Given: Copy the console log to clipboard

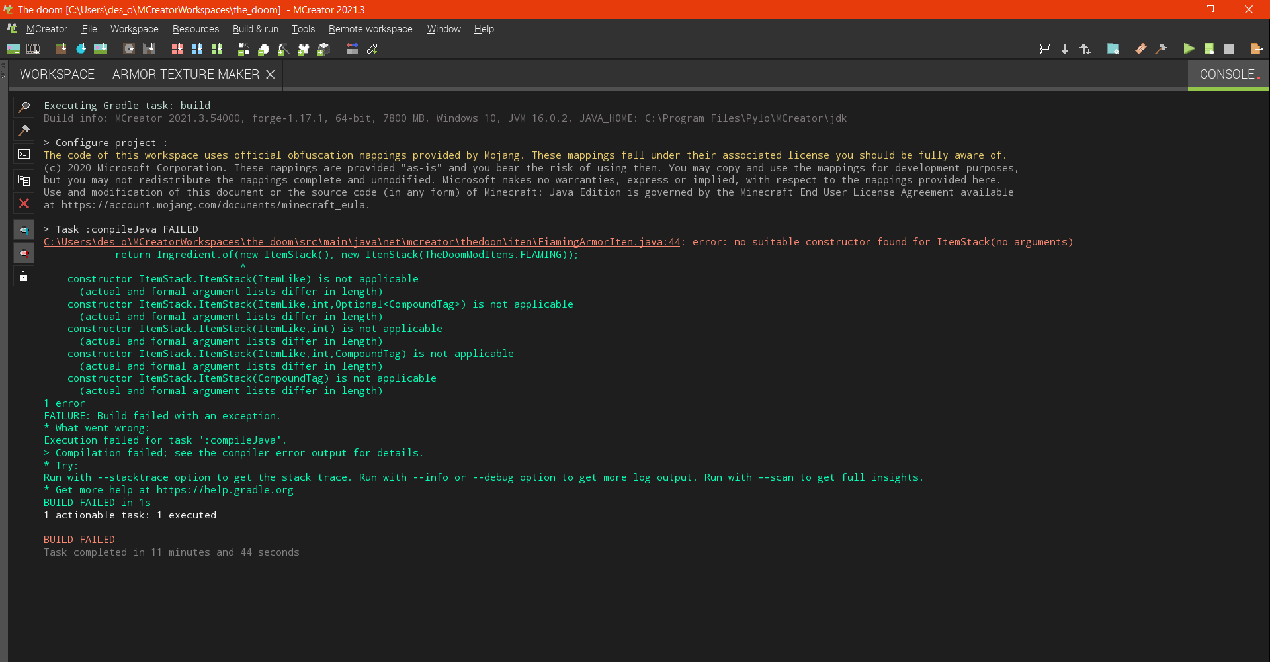Looking at the screenshot, I should tap(24, 179).
